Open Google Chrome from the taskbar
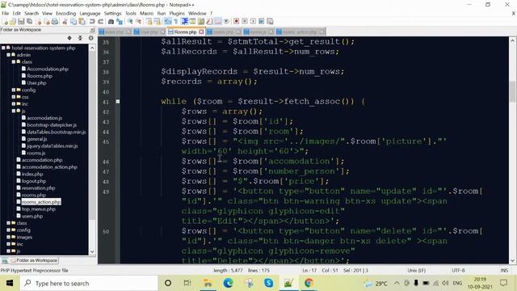 click(x=309, y=283)
